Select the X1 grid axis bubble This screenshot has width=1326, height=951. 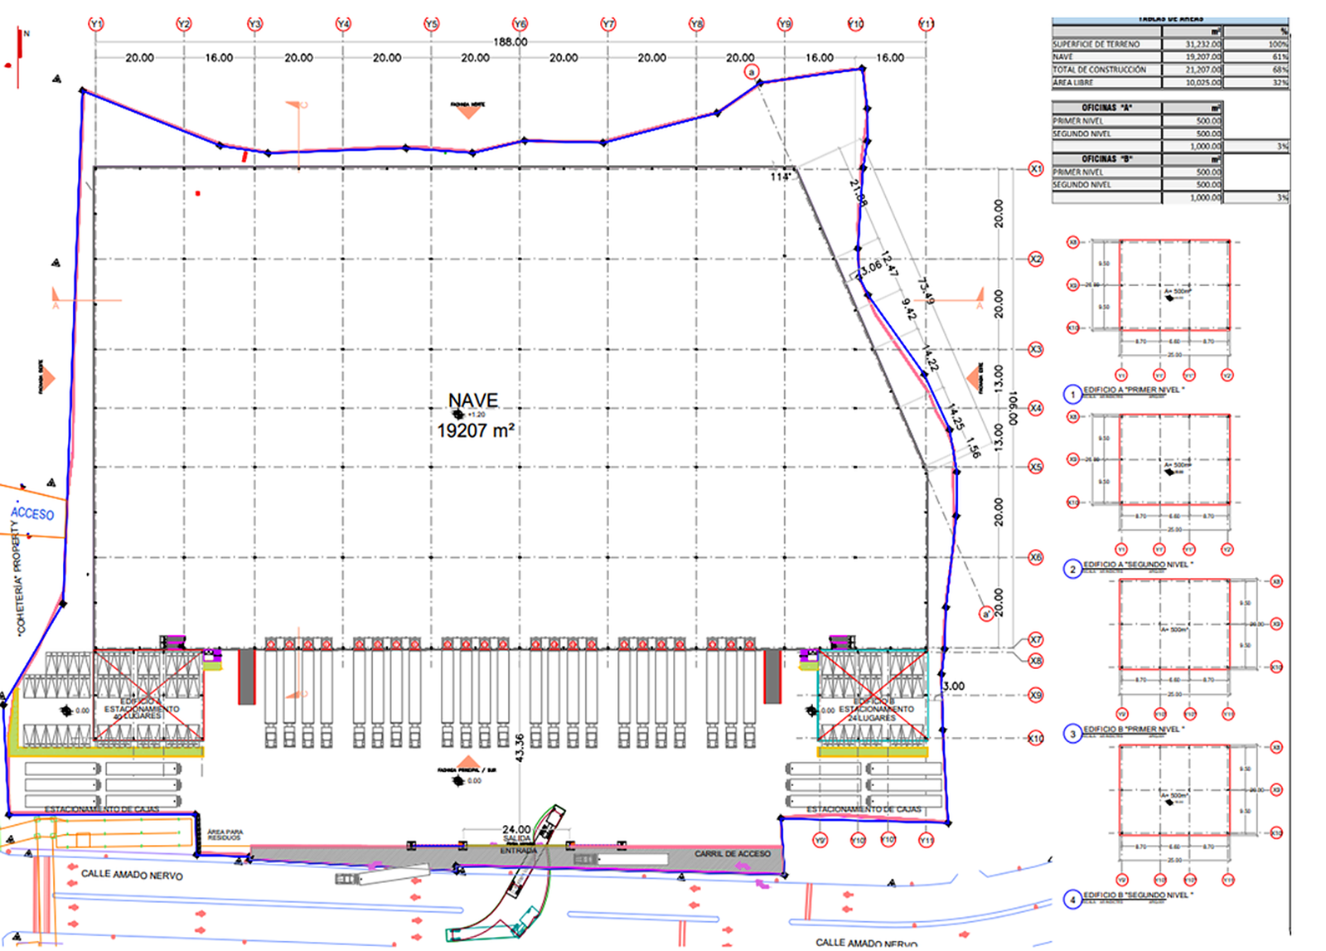click(1036, 169)
